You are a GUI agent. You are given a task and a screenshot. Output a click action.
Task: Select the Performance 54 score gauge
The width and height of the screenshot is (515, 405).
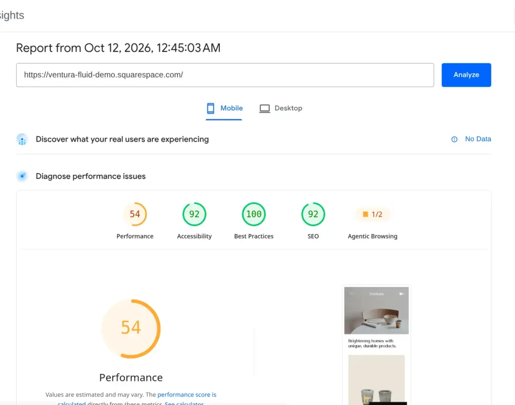[135, 214]
